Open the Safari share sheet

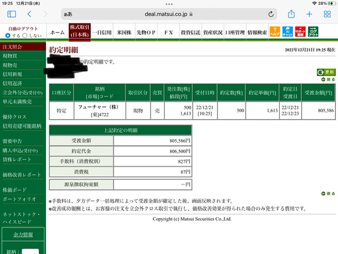pyautogui.click(x=291, y=14)
